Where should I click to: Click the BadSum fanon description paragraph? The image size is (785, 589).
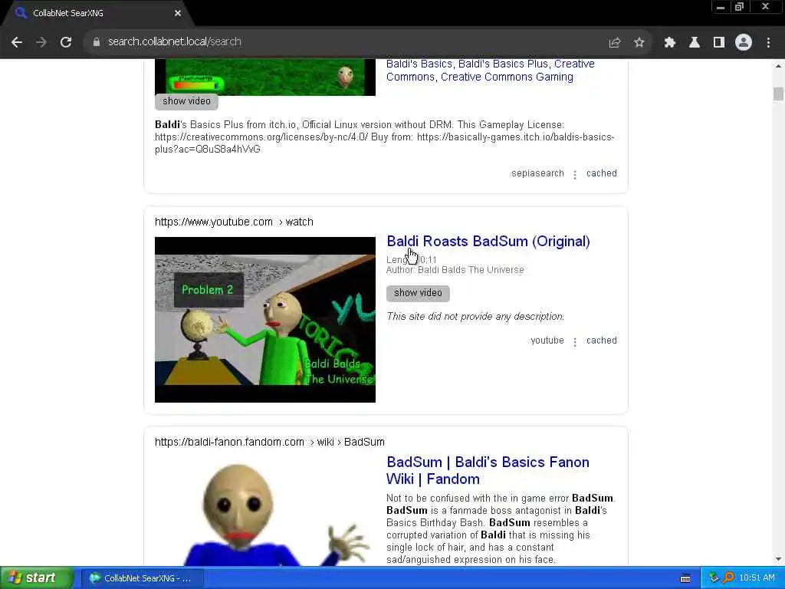point(501,529)
